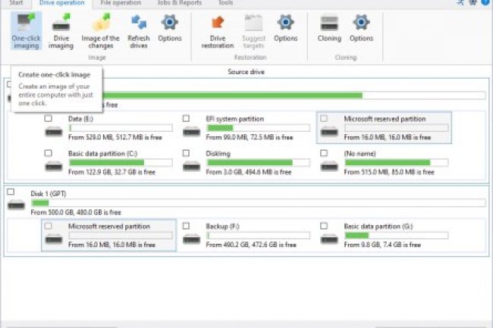
Task: Click the blue help icon at top right
Action: click(x=485, y=3)
